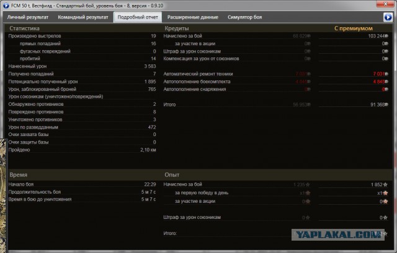Click за участие в акции under Кредиты
Screen dimensions: 397x253
195,43
